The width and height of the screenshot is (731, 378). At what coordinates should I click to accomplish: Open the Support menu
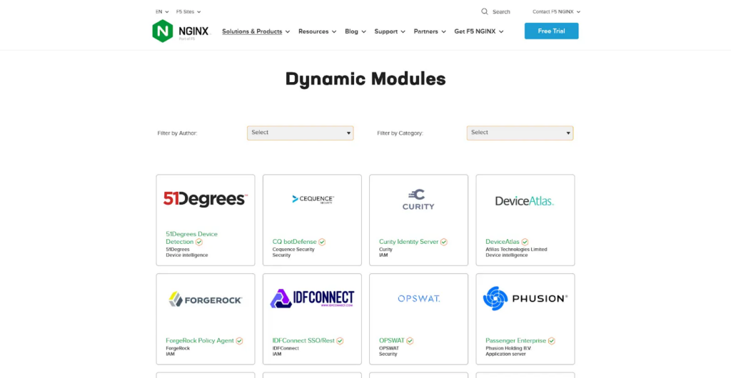[390, 31]
